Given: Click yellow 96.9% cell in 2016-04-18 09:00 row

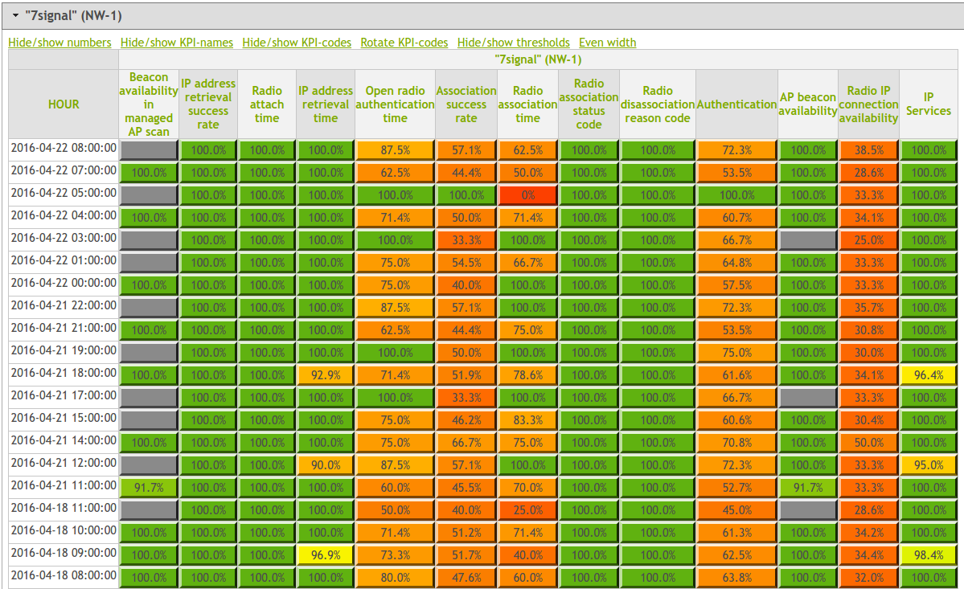Looking at the screenshot, I should tap(326, 555).
